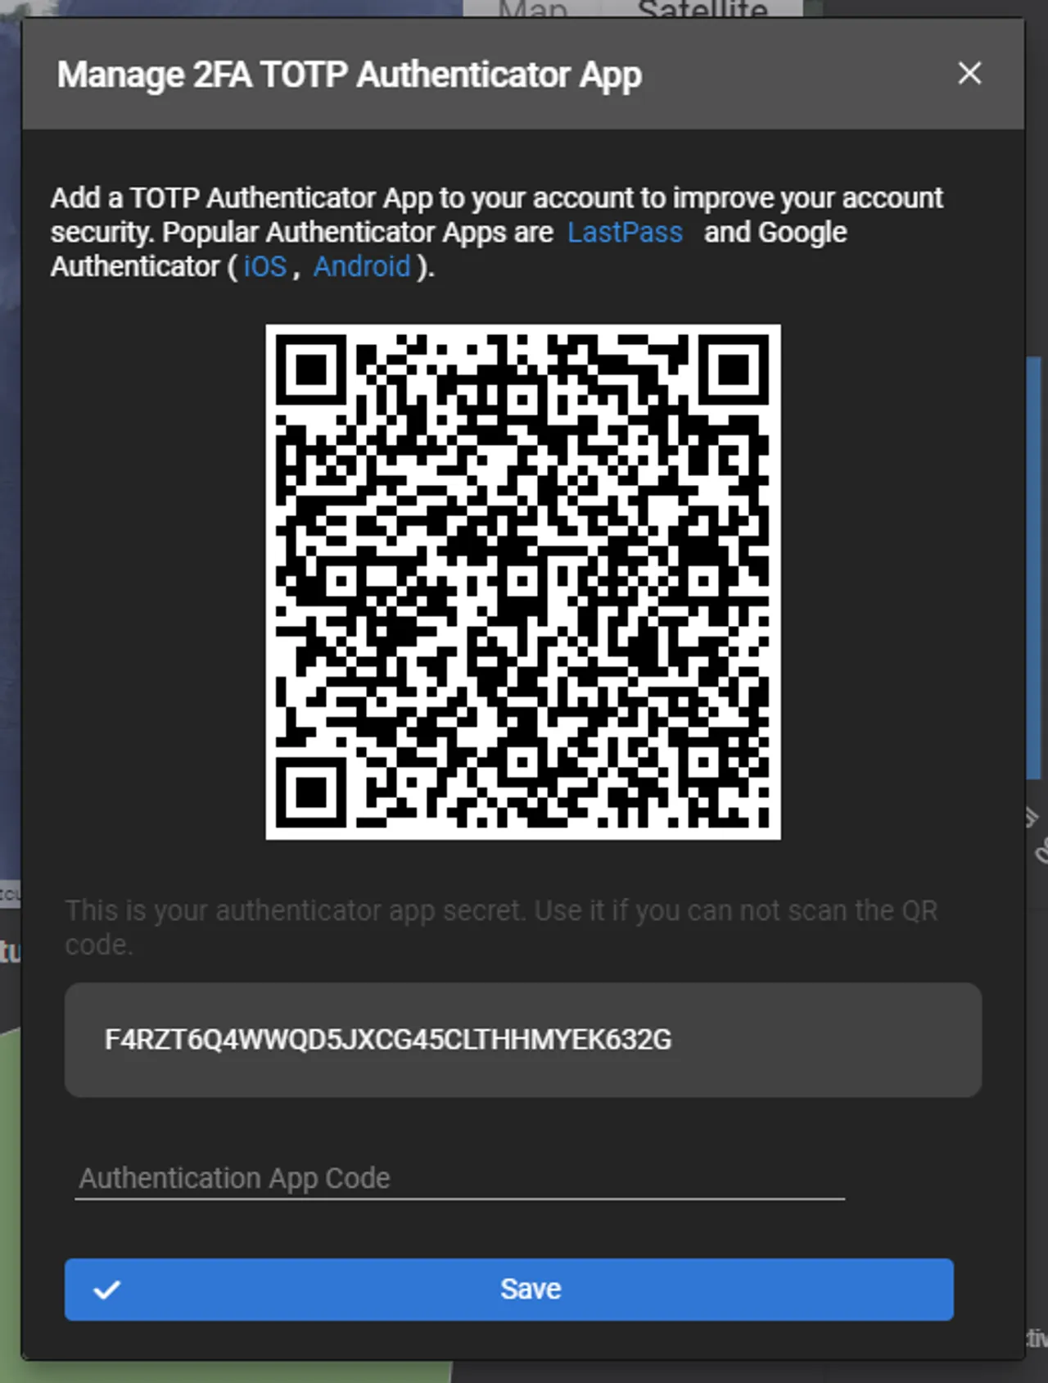Switch to the Satellite map tab
Viewport: 1048px width, 1383px height.
[x=702, y=9]
